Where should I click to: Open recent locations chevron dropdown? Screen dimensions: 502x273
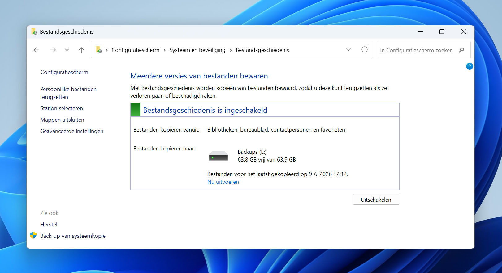[67, 50]
